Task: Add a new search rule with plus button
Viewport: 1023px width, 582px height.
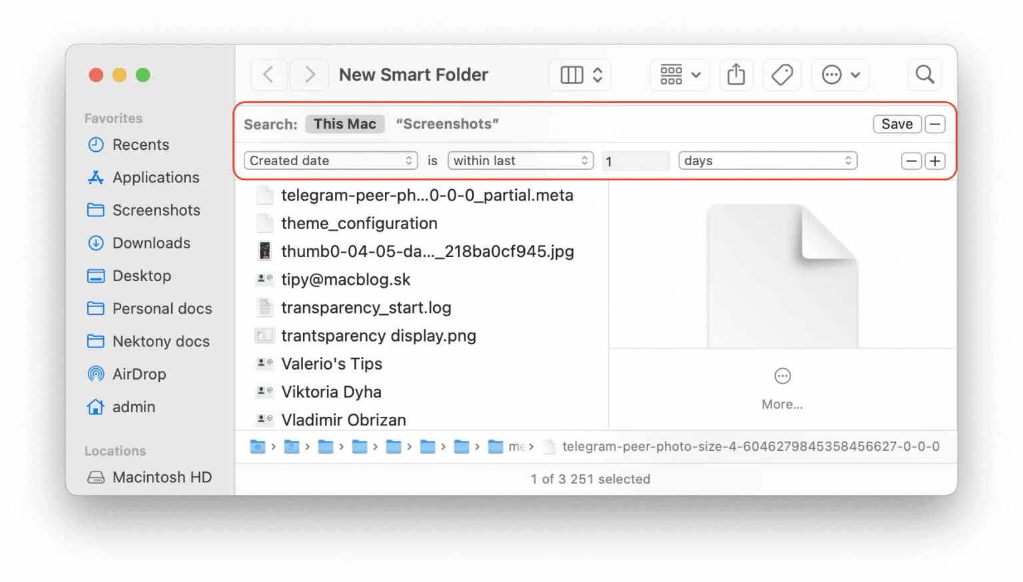Action: tap(935, 160)
